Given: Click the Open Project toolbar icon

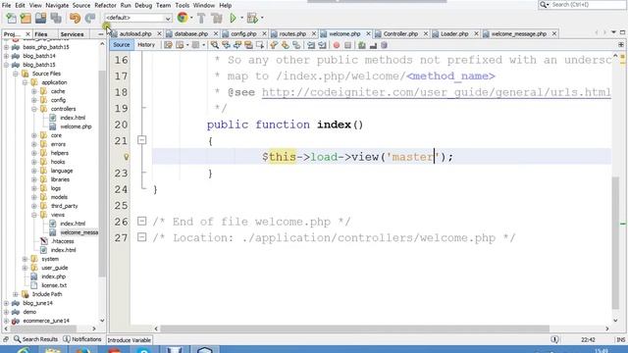Looking at the screenshot, I should click(40, 18).
